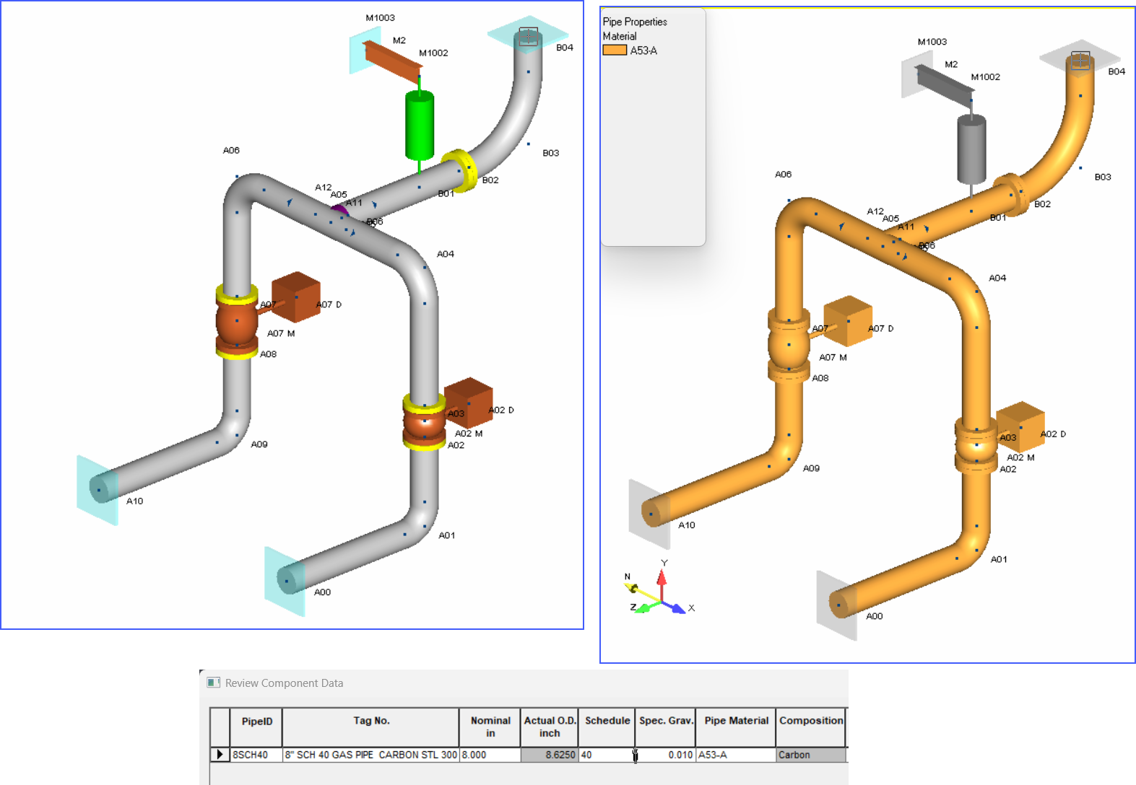Select the gray anchor plate at A10 in material view
Screen dimensions: 1136x785
tap(649, 514)
